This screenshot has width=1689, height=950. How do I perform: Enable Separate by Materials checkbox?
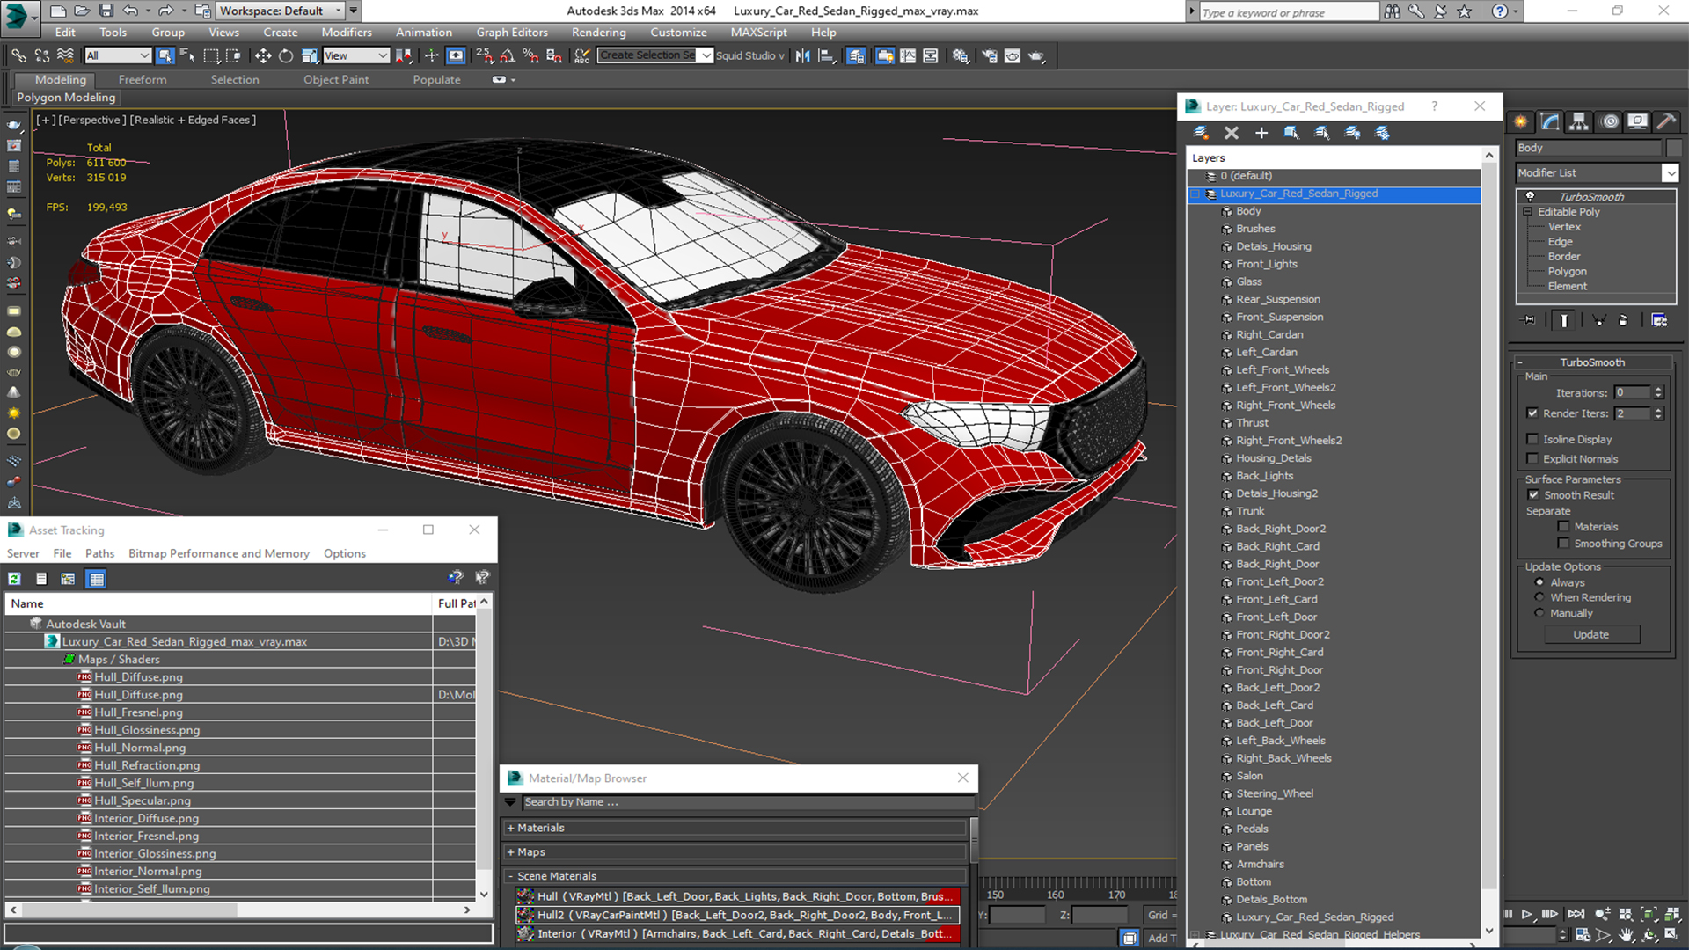pos(1563,527)
